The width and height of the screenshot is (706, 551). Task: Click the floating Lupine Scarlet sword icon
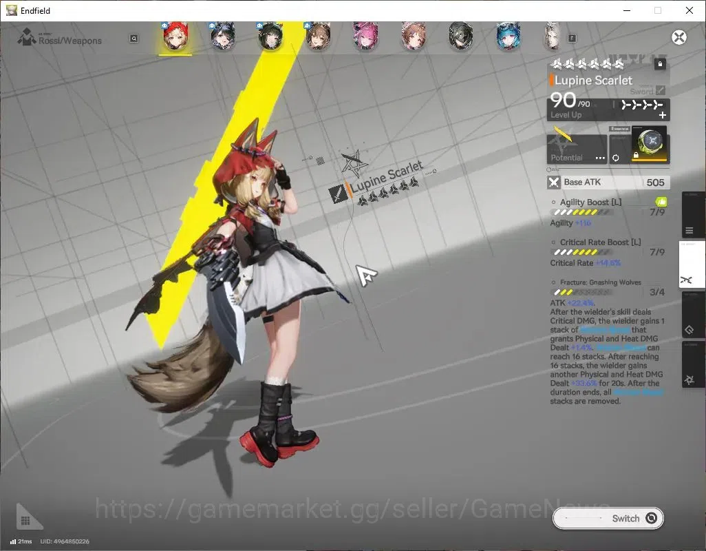338,194
